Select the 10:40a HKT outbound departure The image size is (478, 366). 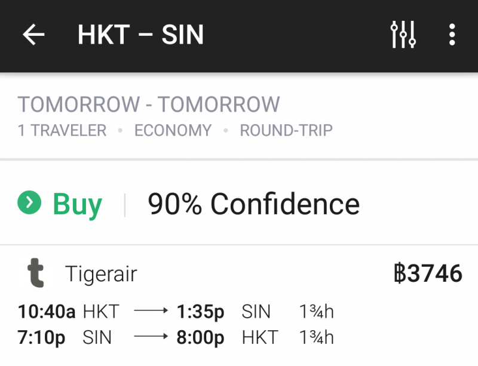(69, 312)
